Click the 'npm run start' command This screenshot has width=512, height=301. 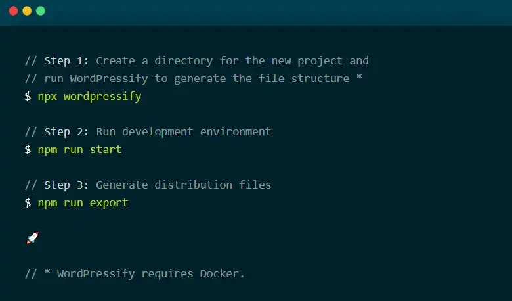(x=79, y=150)
